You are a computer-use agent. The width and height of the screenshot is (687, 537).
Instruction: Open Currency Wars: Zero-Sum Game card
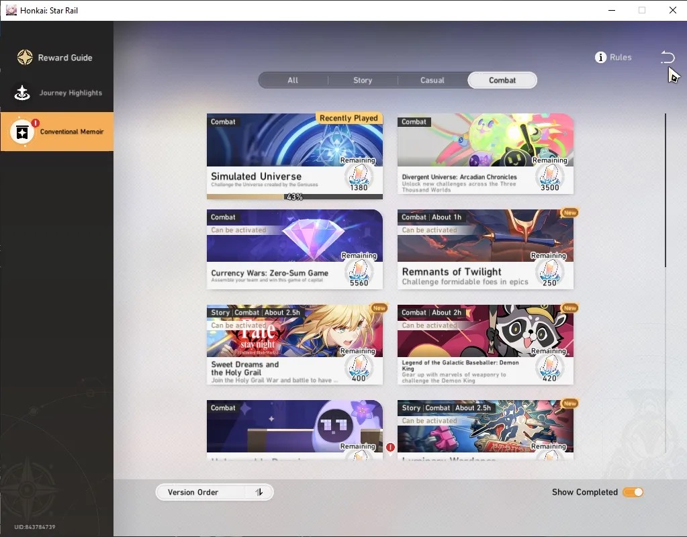click(x=294, y=249)
